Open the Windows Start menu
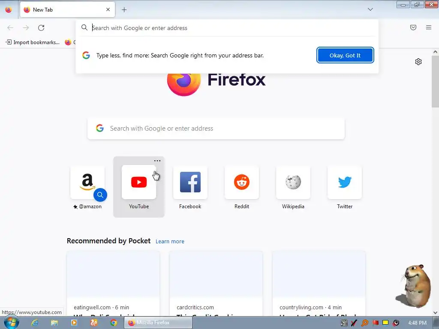Viewport: 439px width, 329px height. click(x=11, y=322)
